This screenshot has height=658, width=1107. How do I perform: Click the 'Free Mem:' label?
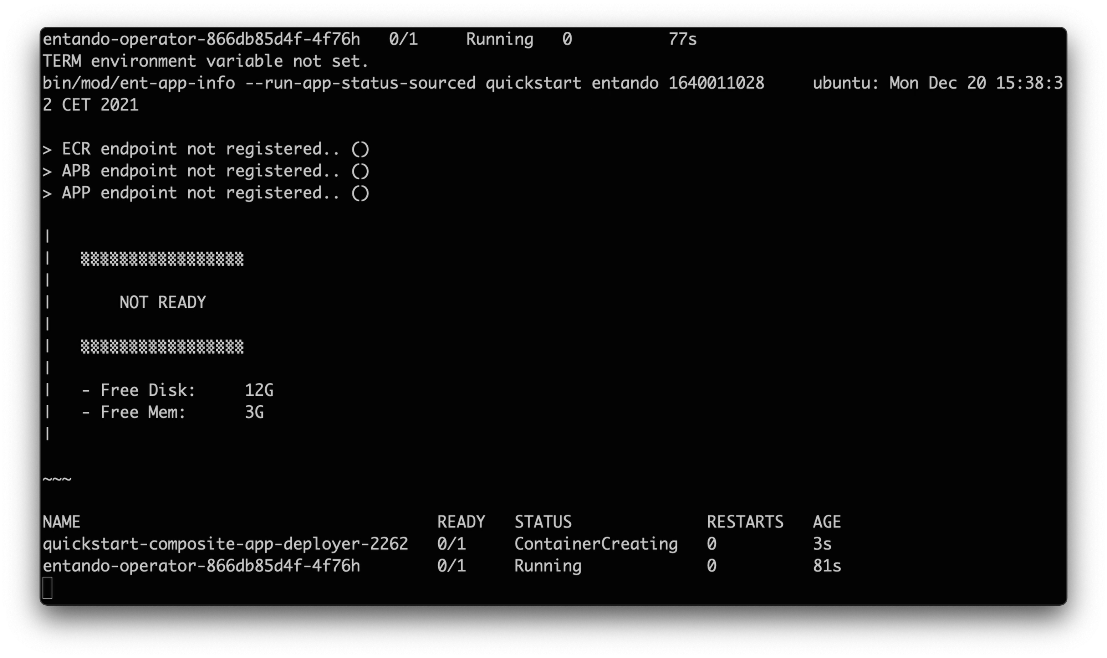pyautogui.click(x=143, y=412)
